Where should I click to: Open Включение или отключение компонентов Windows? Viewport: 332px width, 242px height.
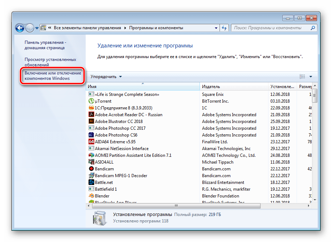52,76
